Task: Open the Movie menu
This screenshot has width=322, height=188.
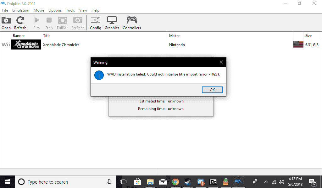Action: pos(39,10)
